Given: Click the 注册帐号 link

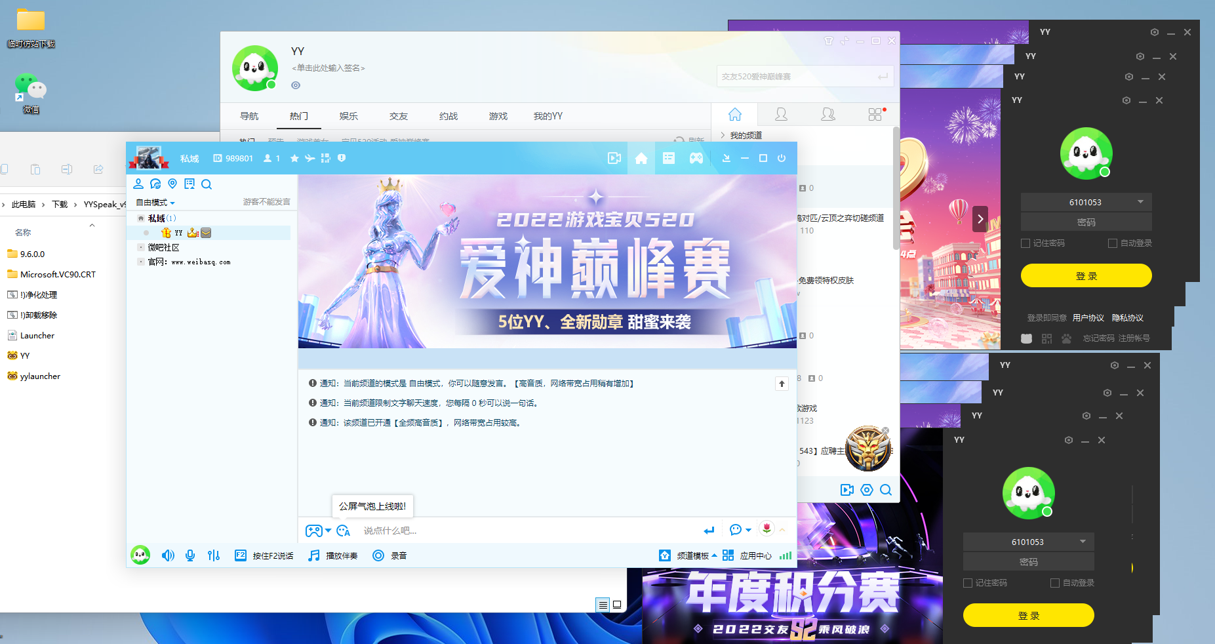Looking at the screenshot, I should tap(1134, 338).
